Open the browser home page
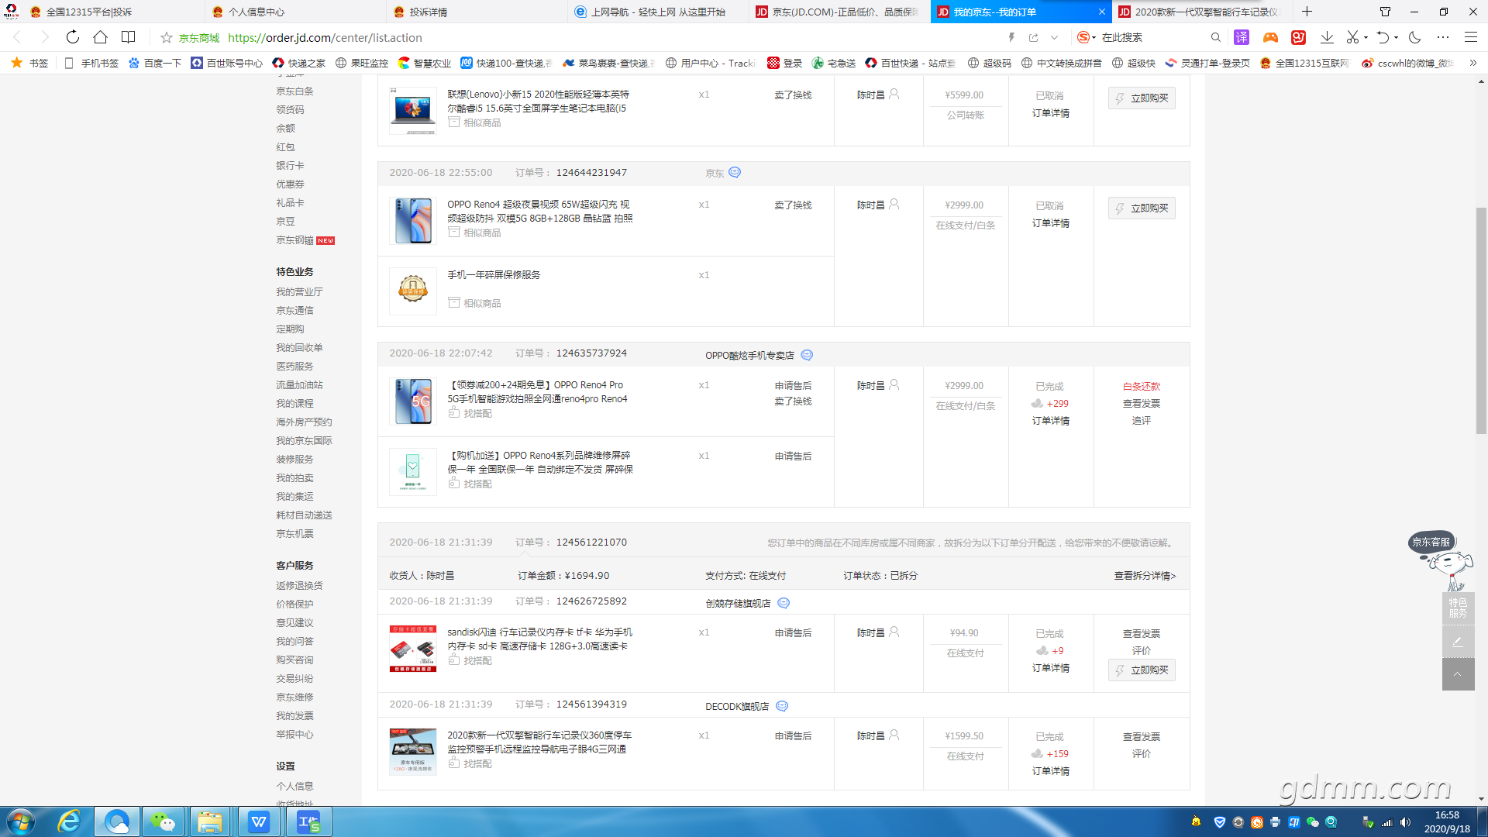The image size is (1488, 837). point(100,37)
